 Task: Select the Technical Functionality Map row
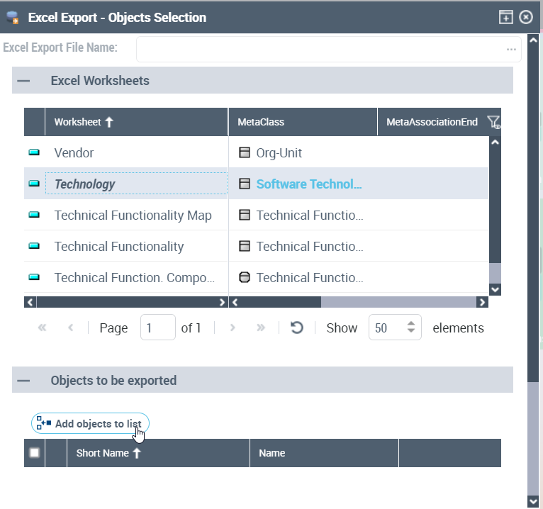(133, 216)
